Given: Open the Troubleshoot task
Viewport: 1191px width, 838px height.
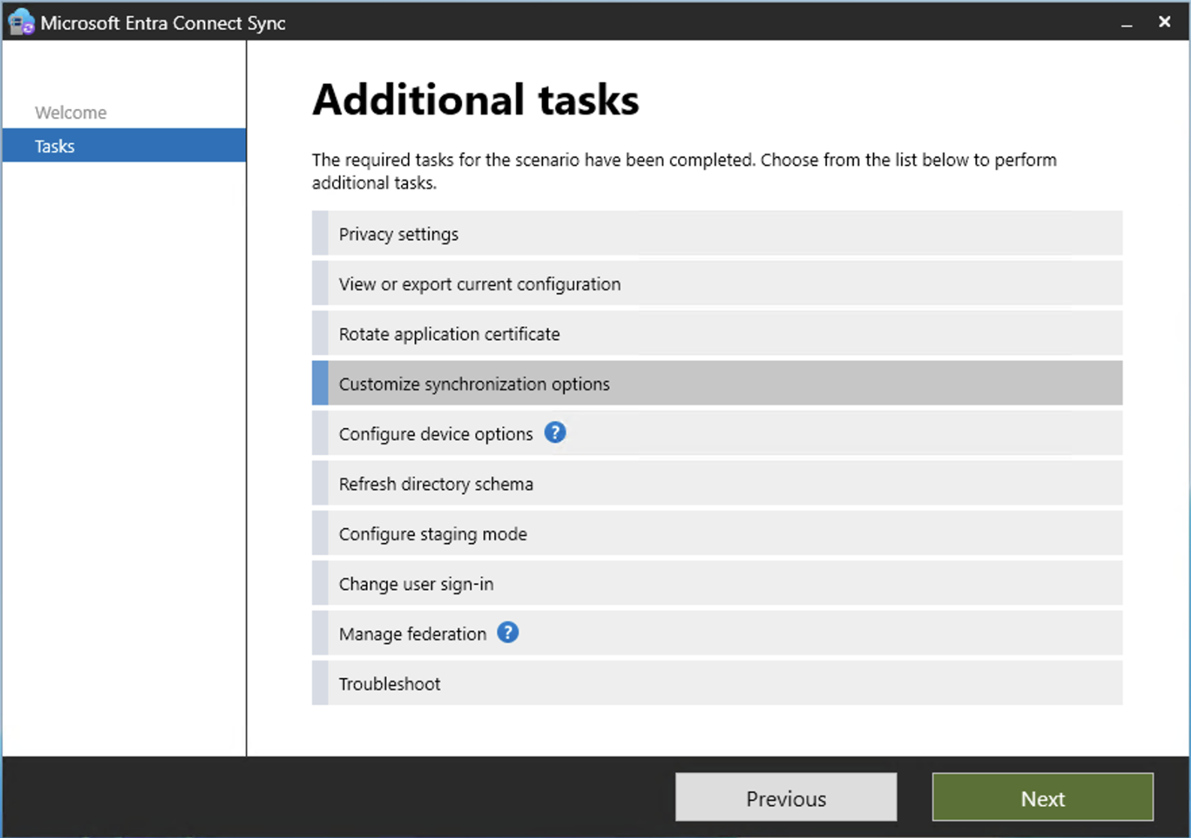Looking at the screenshot, I should click(x=717, y=683).
